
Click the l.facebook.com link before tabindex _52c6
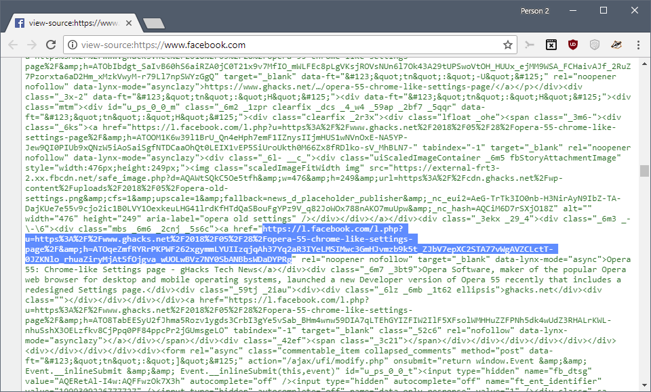click(318, 315)
